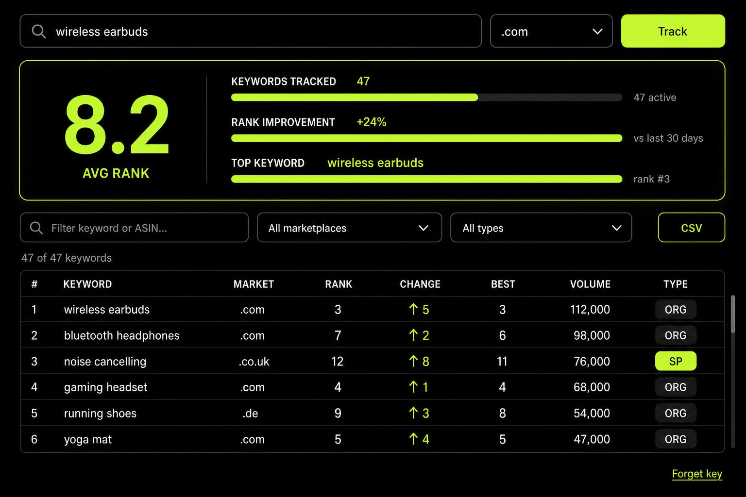The width and height of the screenshot is (746, 497).
Task: Sort by the RANK column header
Action: 339,284
